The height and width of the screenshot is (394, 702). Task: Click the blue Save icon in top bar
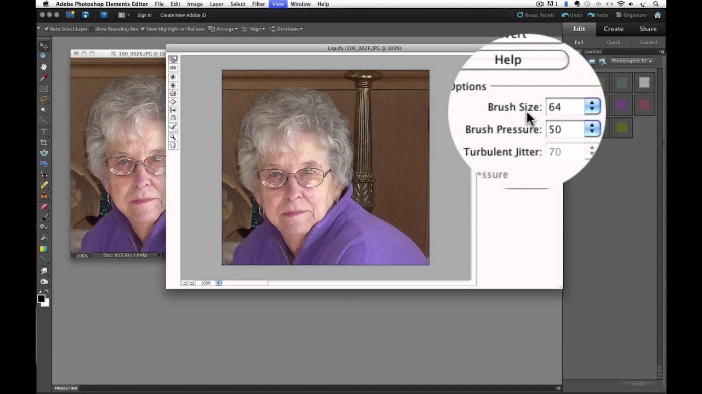pyautogui.click(x=86, y=15)
